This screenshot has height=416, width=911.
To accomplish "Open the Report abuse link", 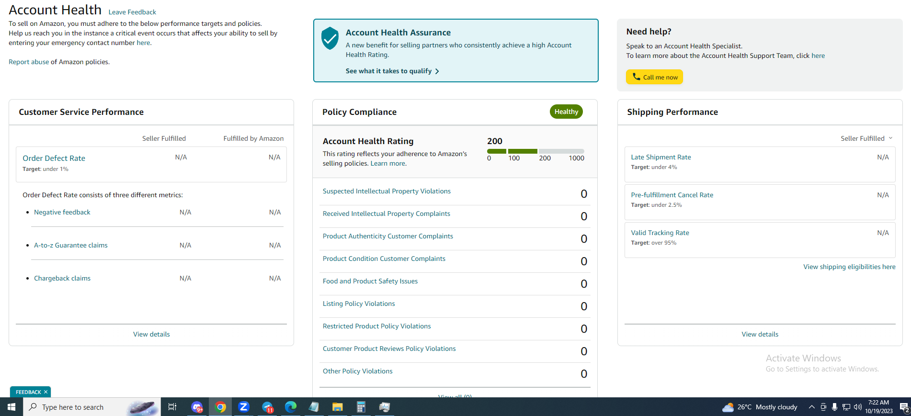I will point(29,62).
